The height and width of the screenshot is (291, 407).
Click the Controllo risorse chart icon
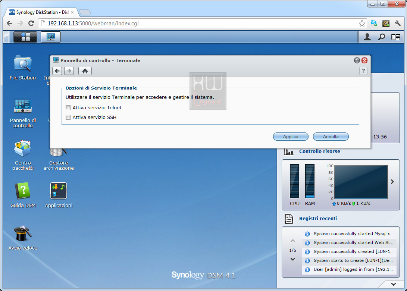click(x=289, y=151)
